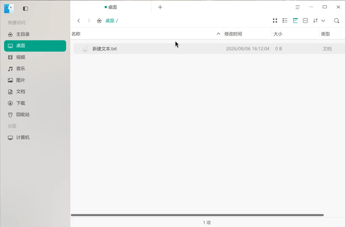Switch to icon grid view
Image resolution: width=345 pixels, height=227 pixels.
(275, 21)
